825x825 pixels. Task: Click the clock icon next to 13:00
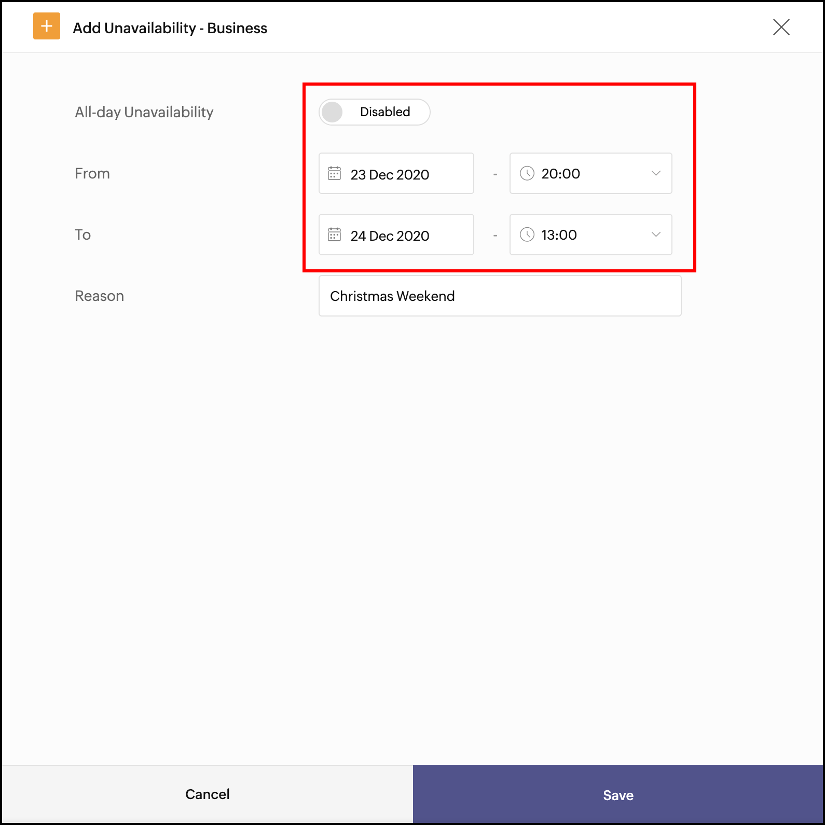(527, 235)
